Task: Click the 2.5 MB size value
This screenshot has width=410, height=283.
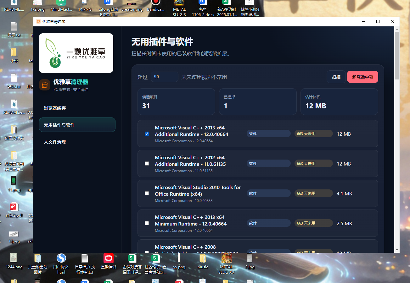Action: pos(344,224)
